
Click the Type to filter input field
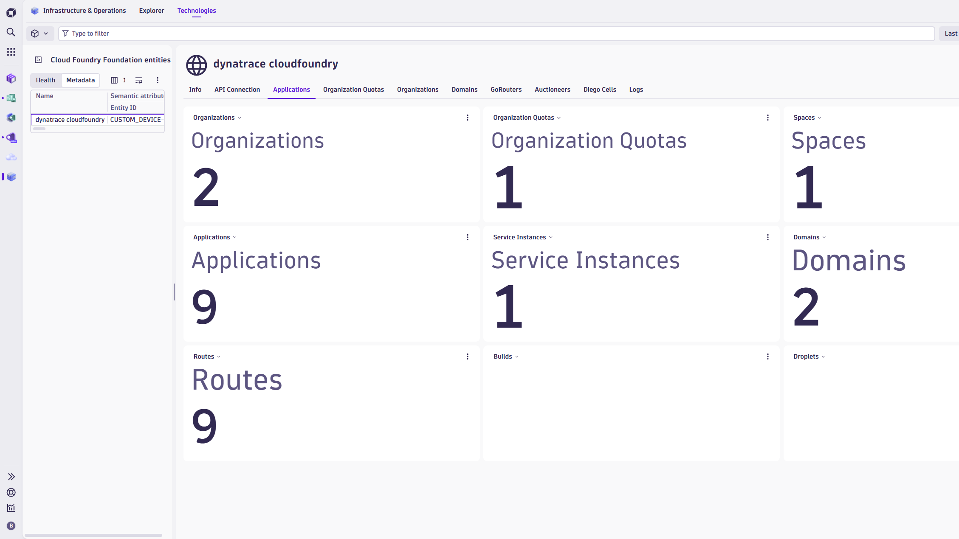pyautogui.click(x=255, y=34)
